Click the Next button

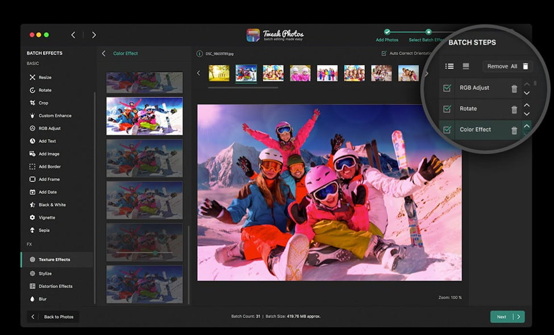tap(507, 317)
